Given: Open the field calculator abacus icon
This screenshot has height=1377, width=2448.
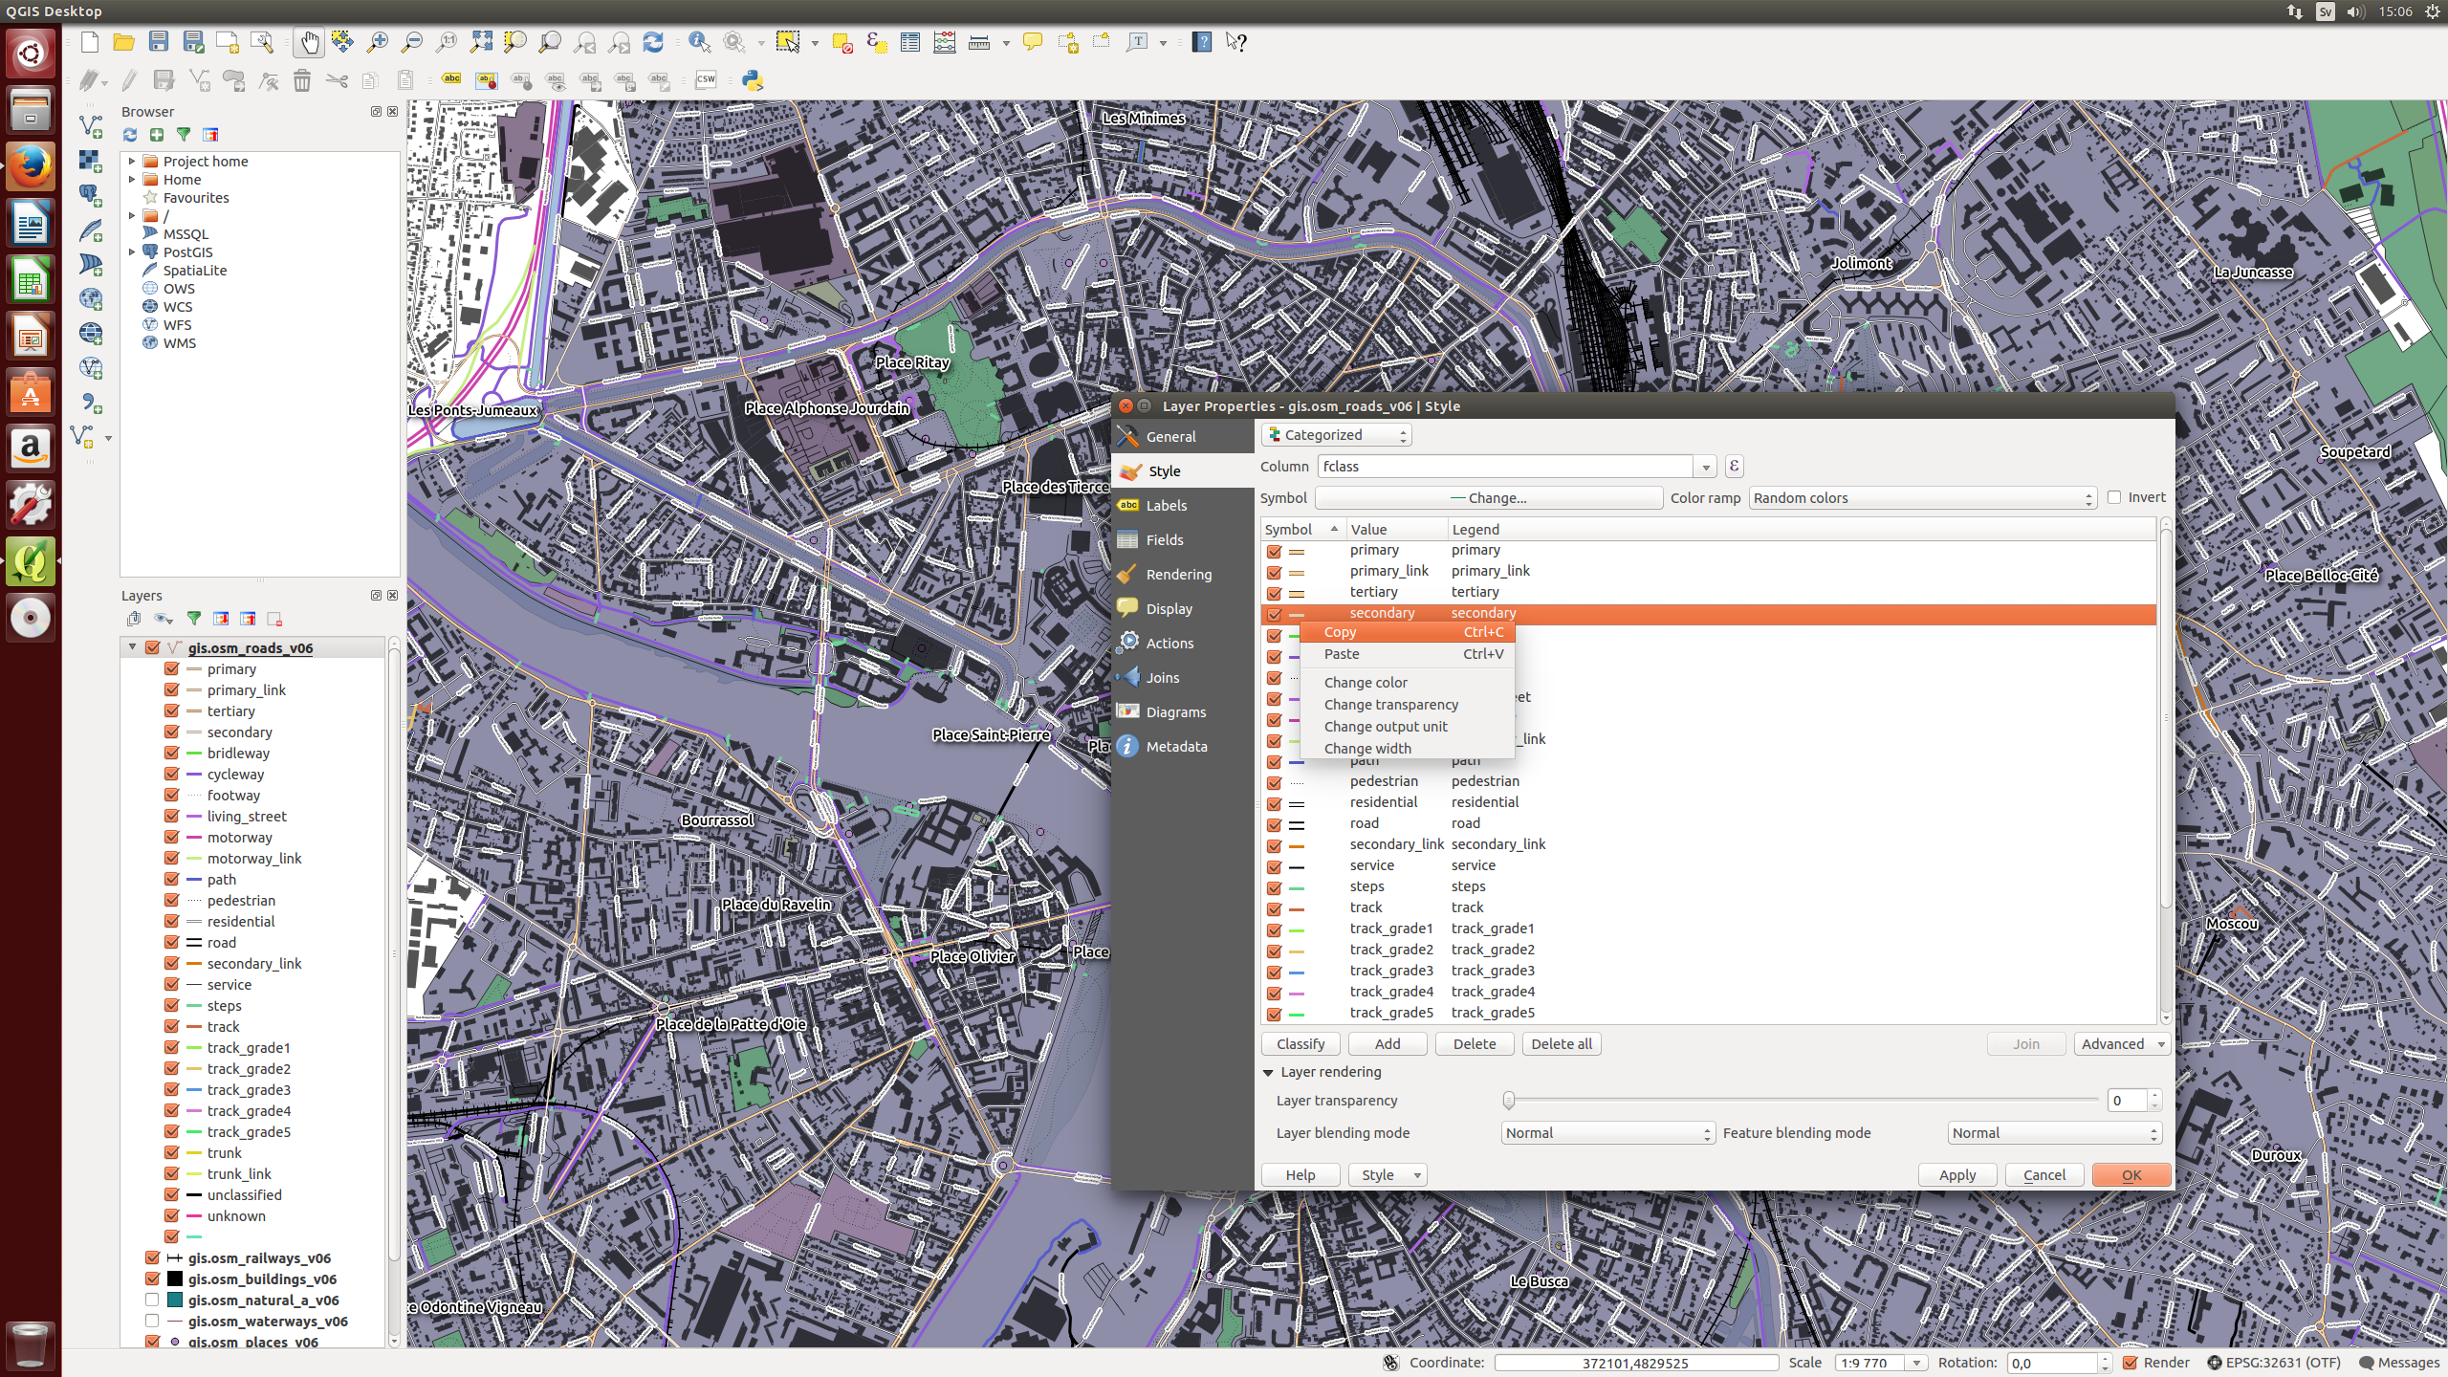Looking at the screenshot, I should pyautogui.click(x=944, y=42).
